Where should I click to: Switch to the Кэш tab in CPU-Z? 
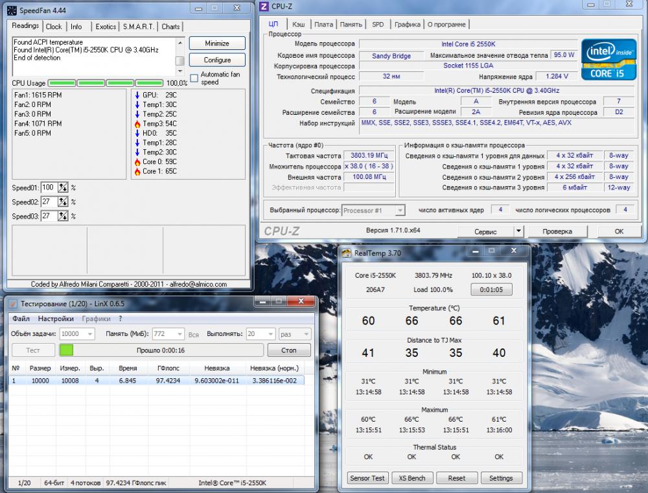298,25
